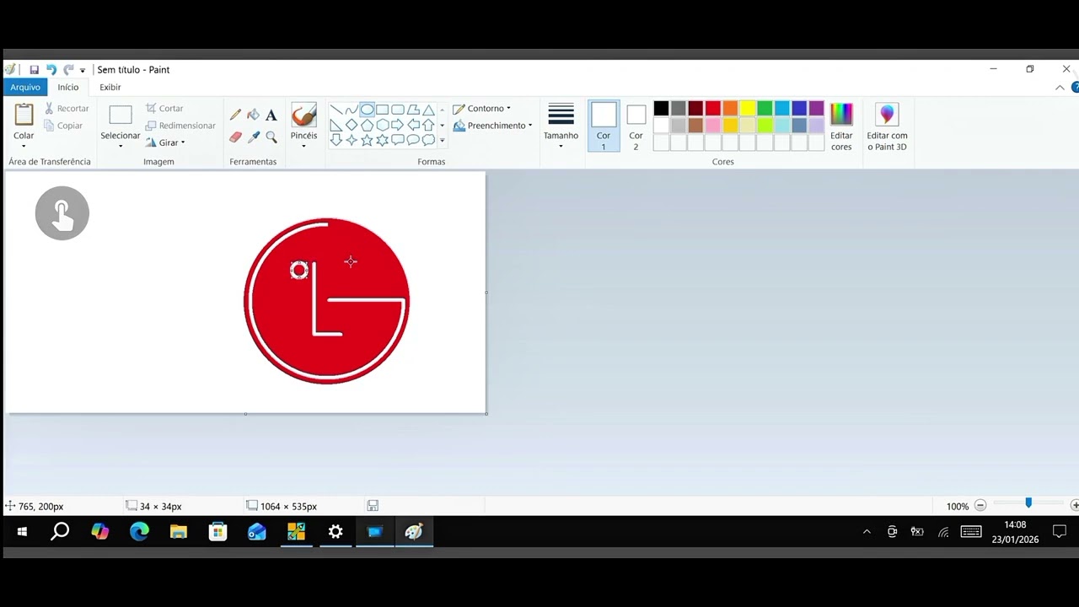This screenshot has height=607, width=1079.
Task: Activate Cor 2 color selector
Action: click(x=636, y=126)
